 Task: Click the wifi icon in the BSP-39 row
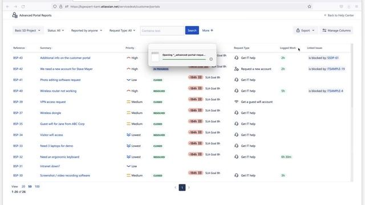click(x=237, y=102)
